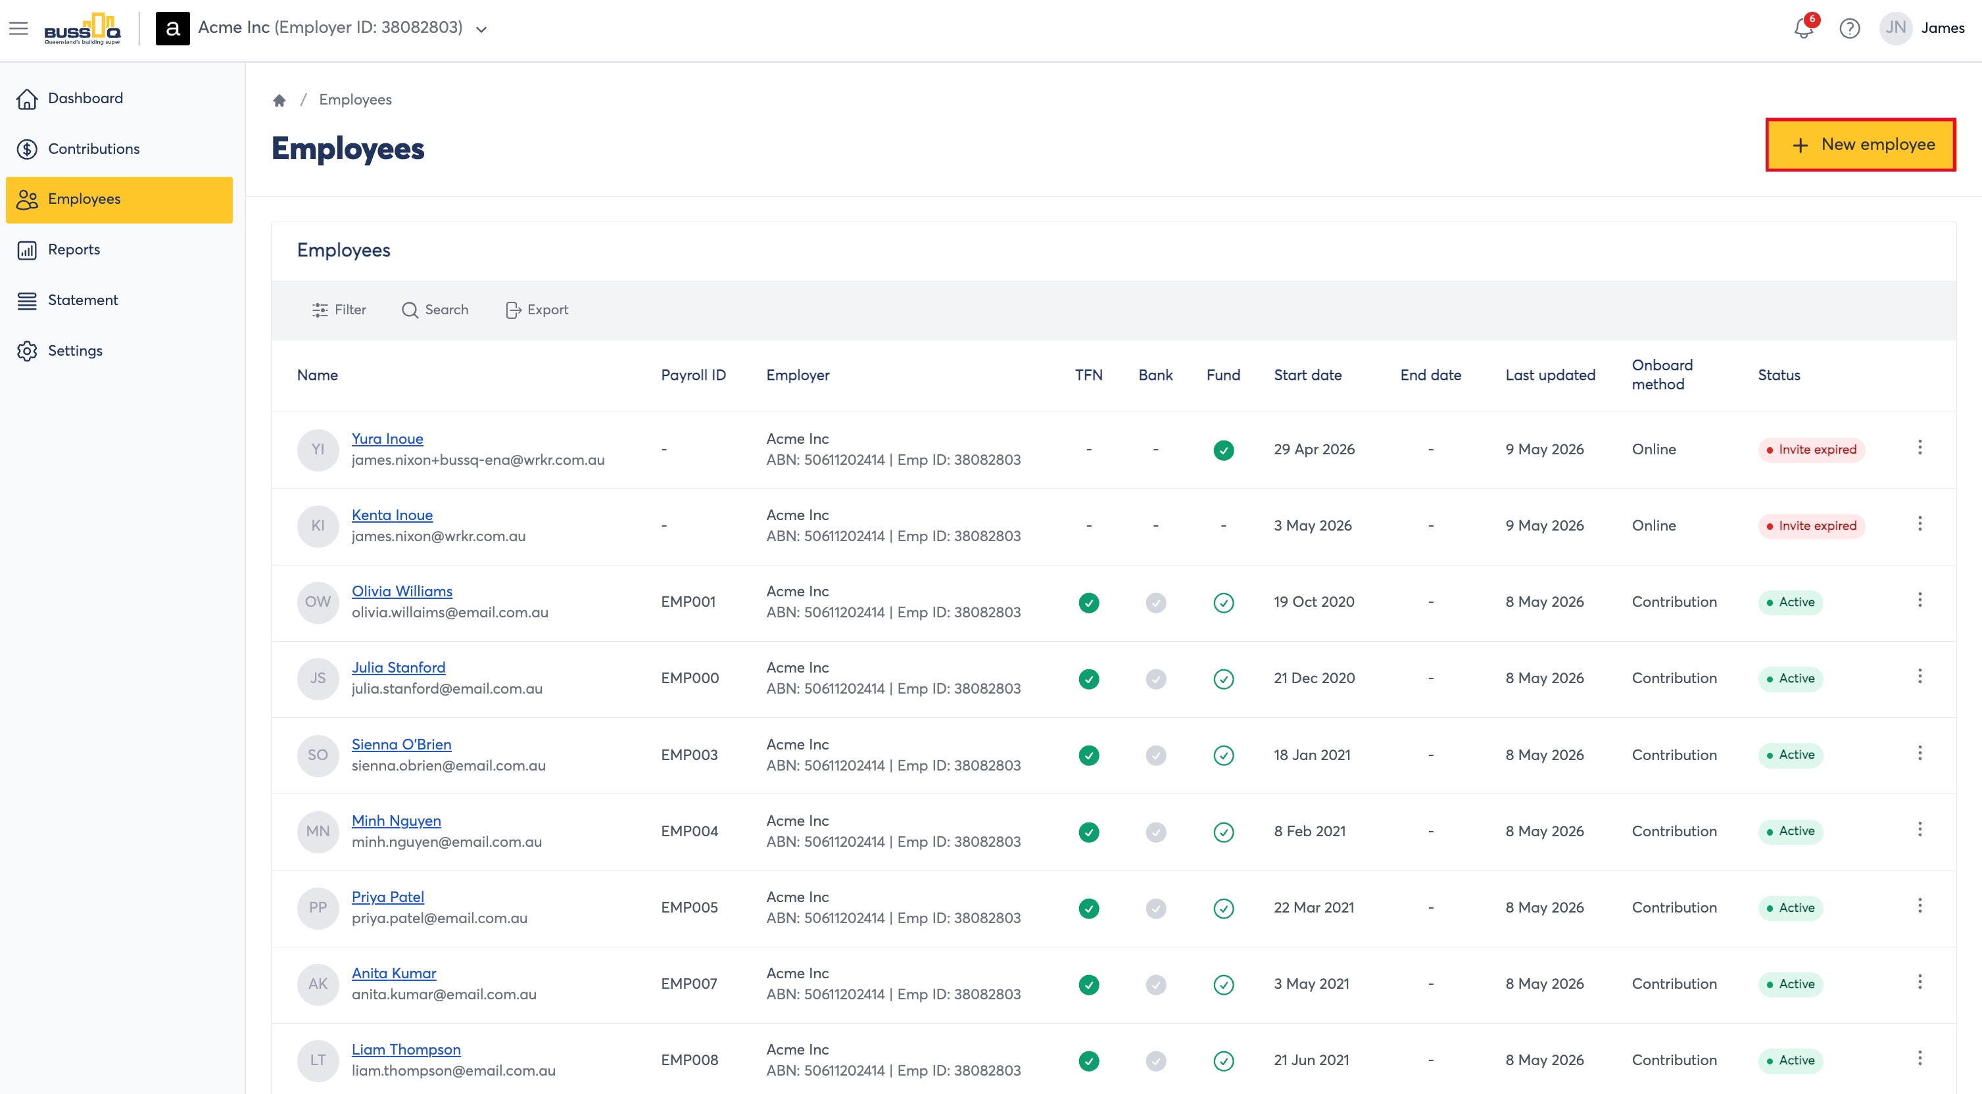
Task: Click Priya Patel's TFN check icon
Action: (x=1089, y=909)
